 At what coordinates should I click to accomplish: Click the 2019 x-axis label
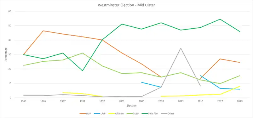[240, 101]
